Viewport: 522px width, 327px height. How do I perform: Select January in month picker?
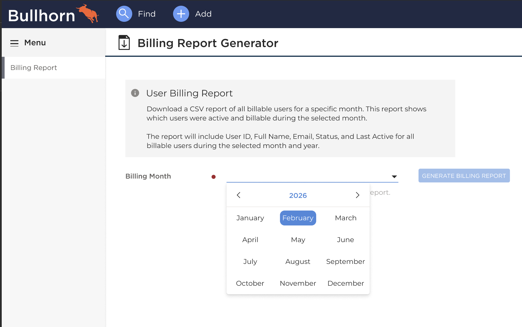[x=250, y=218]
